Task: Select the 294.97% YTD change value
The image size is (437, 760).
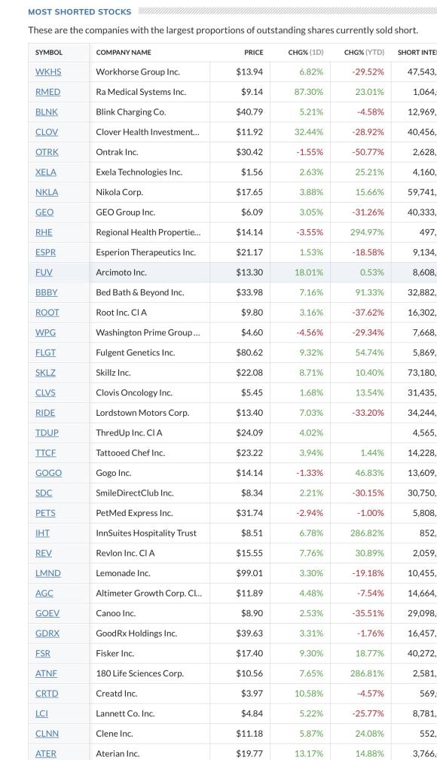Action: point(367,232)
